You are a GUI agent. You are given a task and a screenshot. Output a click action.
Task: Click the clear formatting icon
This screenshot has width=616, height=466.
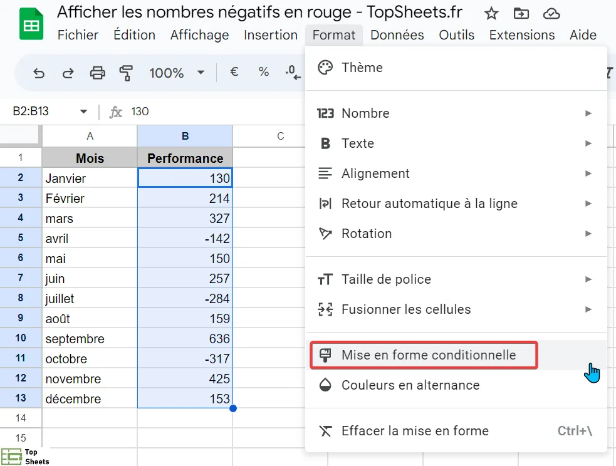click(x=325, y=431)
